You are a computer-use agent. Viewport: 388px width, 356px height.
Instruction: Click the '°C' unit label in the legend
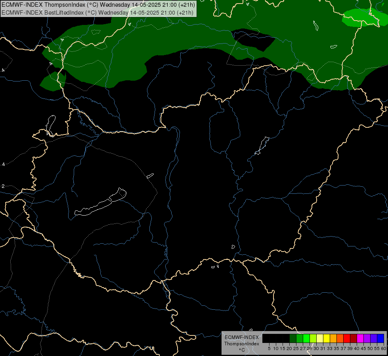(242, 350)
